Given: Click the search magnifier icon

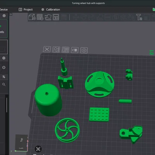Looking at the screenshot, I should pos(4,84).
